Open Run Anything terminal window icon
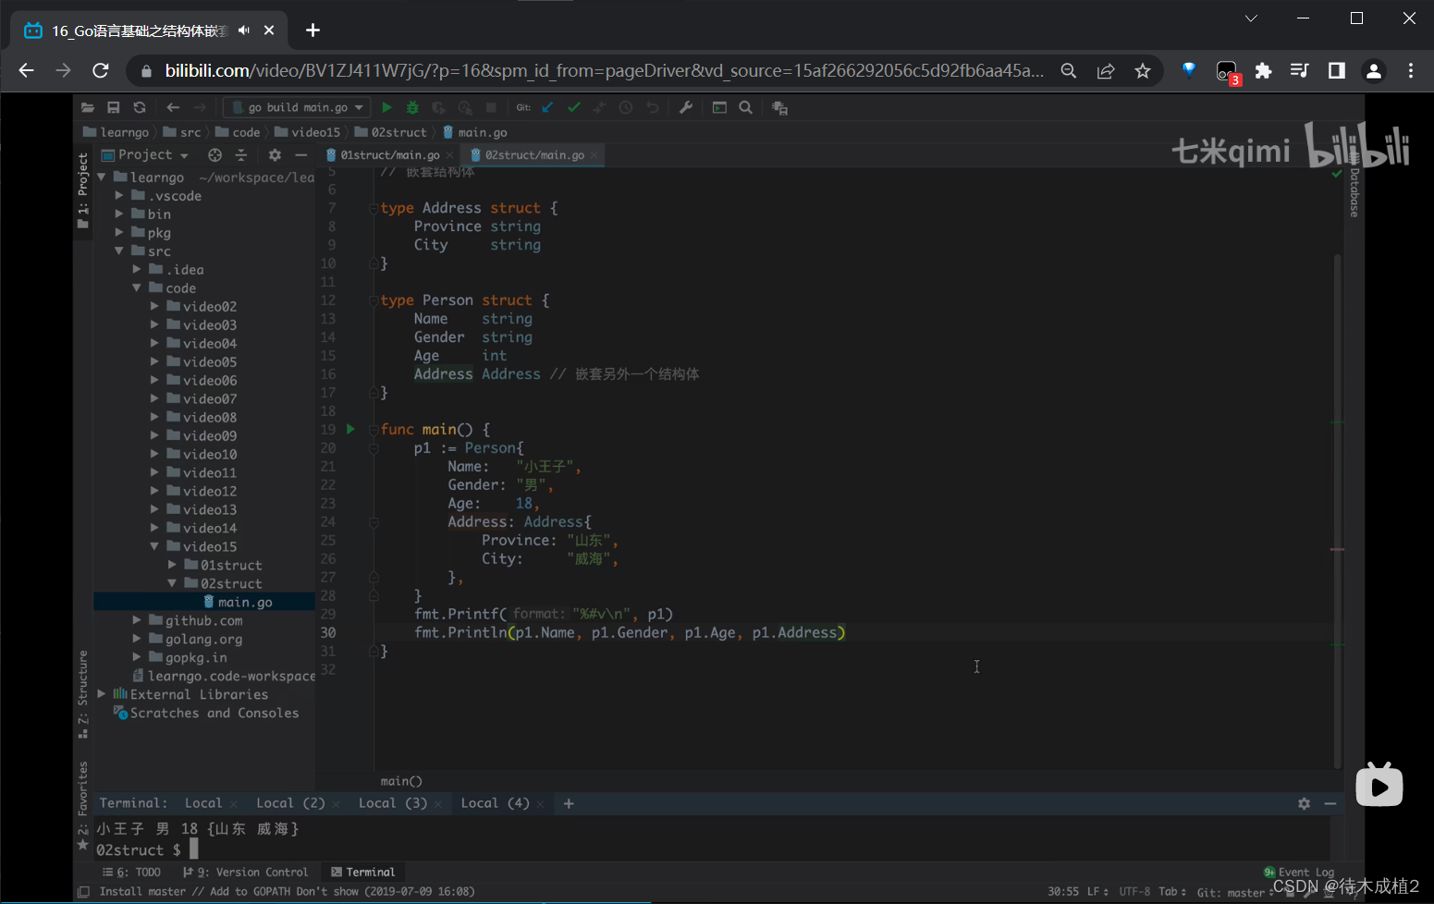Viewport: 1434px width, 904px height. coord(719,107)
